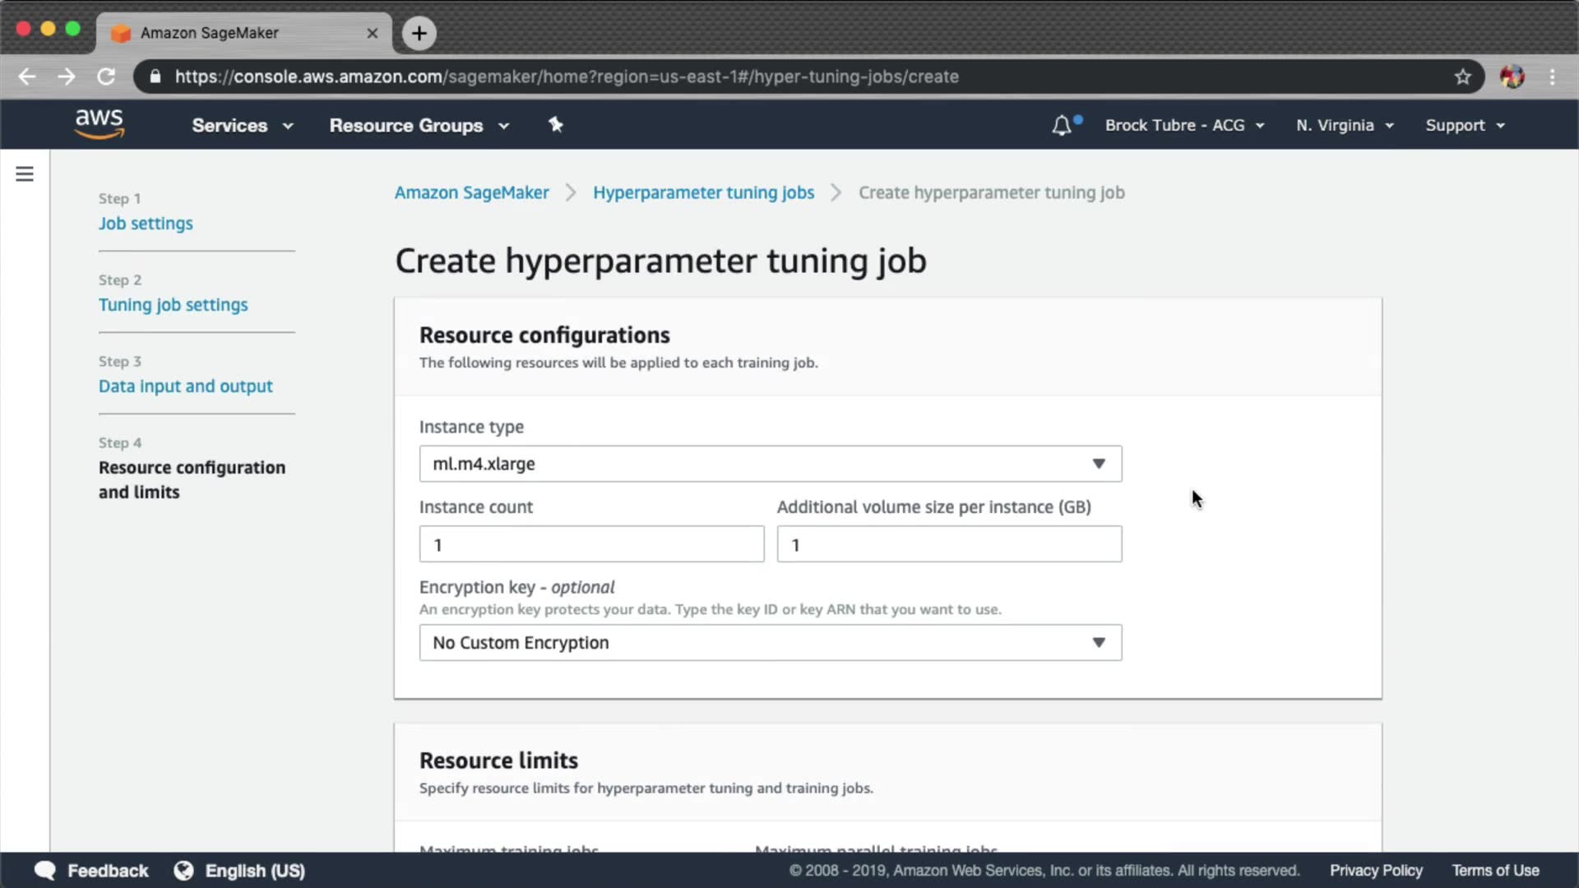Open the Brock Tubre account menu
1579x888 pixels.
click(x=1183, y=126)
